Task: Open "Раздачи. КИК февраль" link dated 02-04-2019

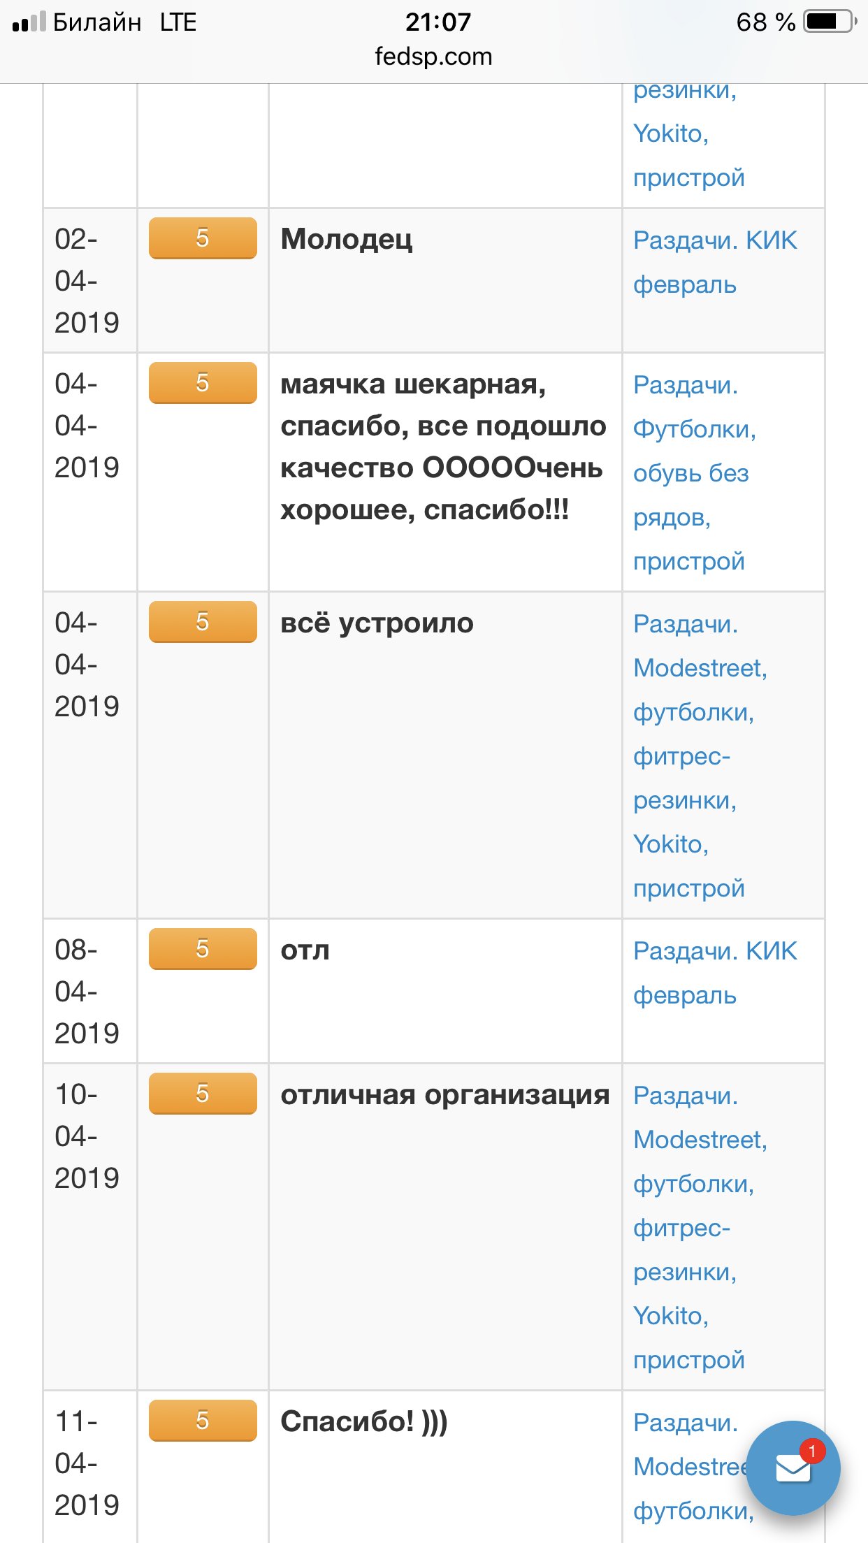Action: click(x=714, y=262)
